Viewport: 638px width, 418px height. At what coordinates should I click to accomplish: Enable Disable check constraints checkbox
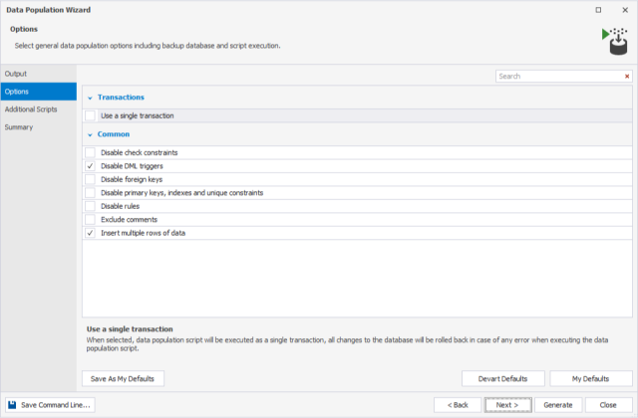click(91, 152)
